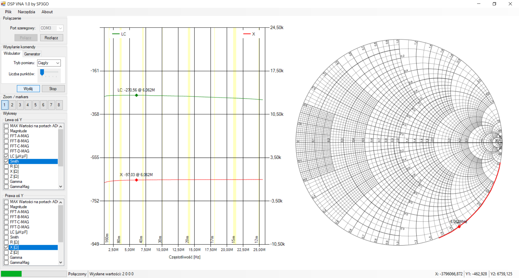Screen dimensions: 519x278
Task: Enable Gamma checkbox in Prawa oś Y list
Action: [x=6, y=257]
